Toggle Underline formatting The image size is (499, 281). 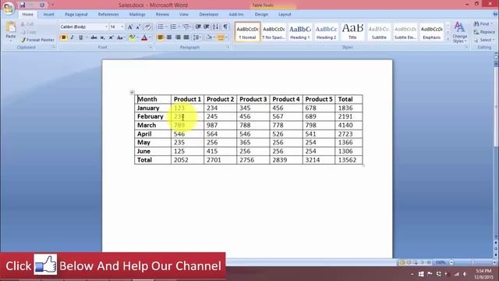click(x=81, y=37)
